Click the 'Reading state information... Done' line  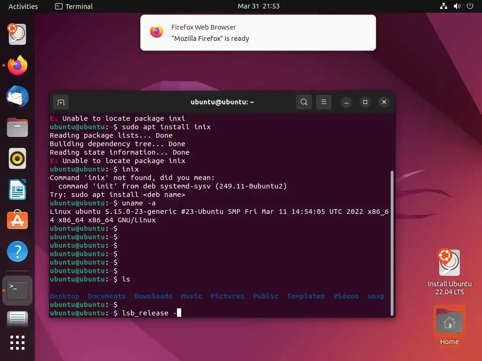[120, 152]
